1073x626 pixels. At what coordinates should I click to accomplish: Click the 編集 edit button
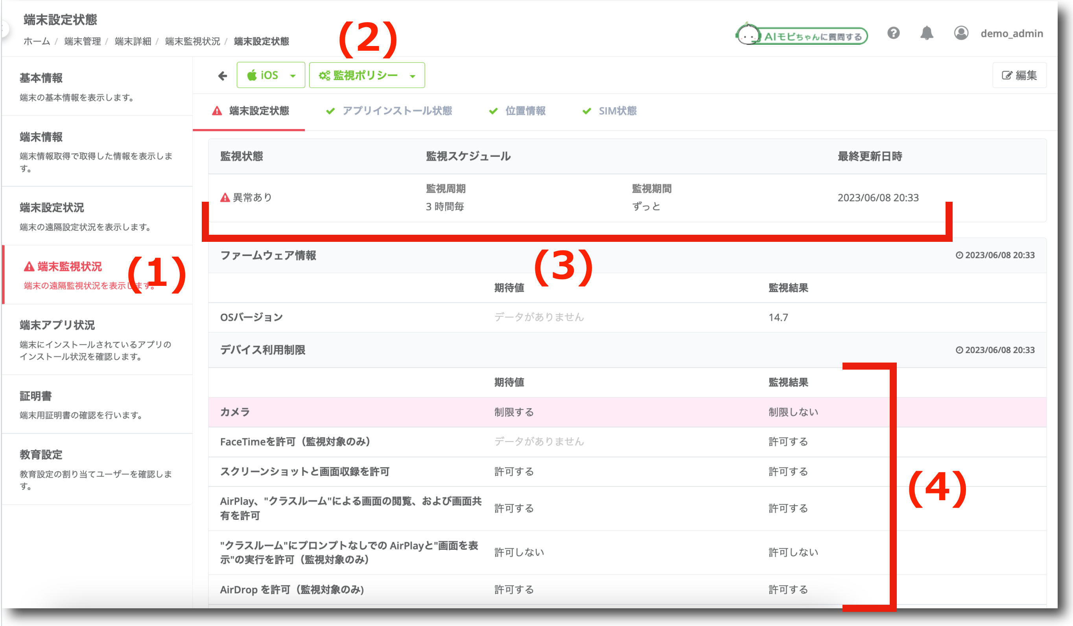1020,75
